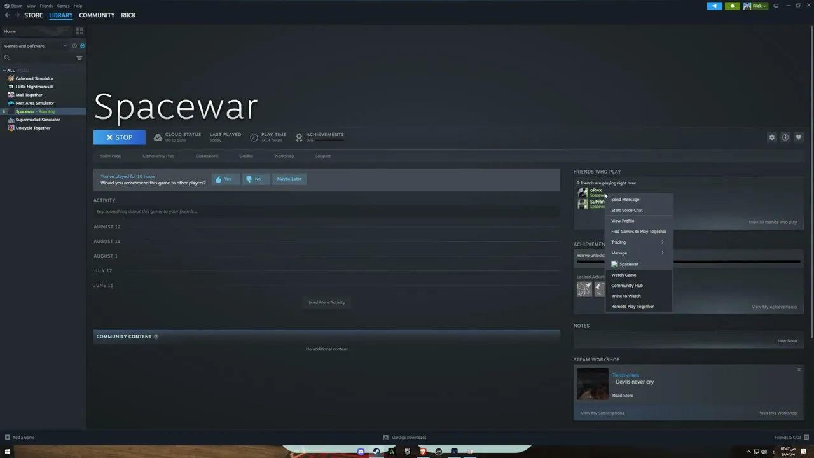Viewport: 814px width, 458px height.
Task: Open the COMMUNITY tab
Action: click(97, 15)
